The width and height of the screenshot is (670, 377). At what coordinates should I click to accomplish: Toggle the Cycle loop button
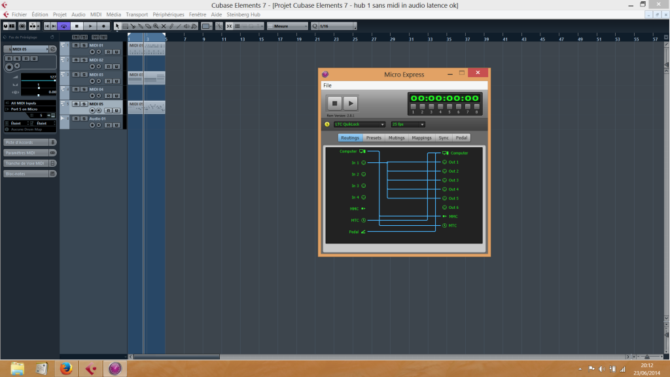click(x=63, y=26)
